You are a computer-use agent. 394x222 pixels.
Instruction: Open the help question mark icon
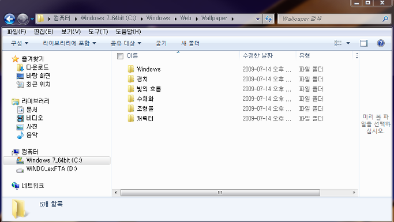(x=381, y=43)
